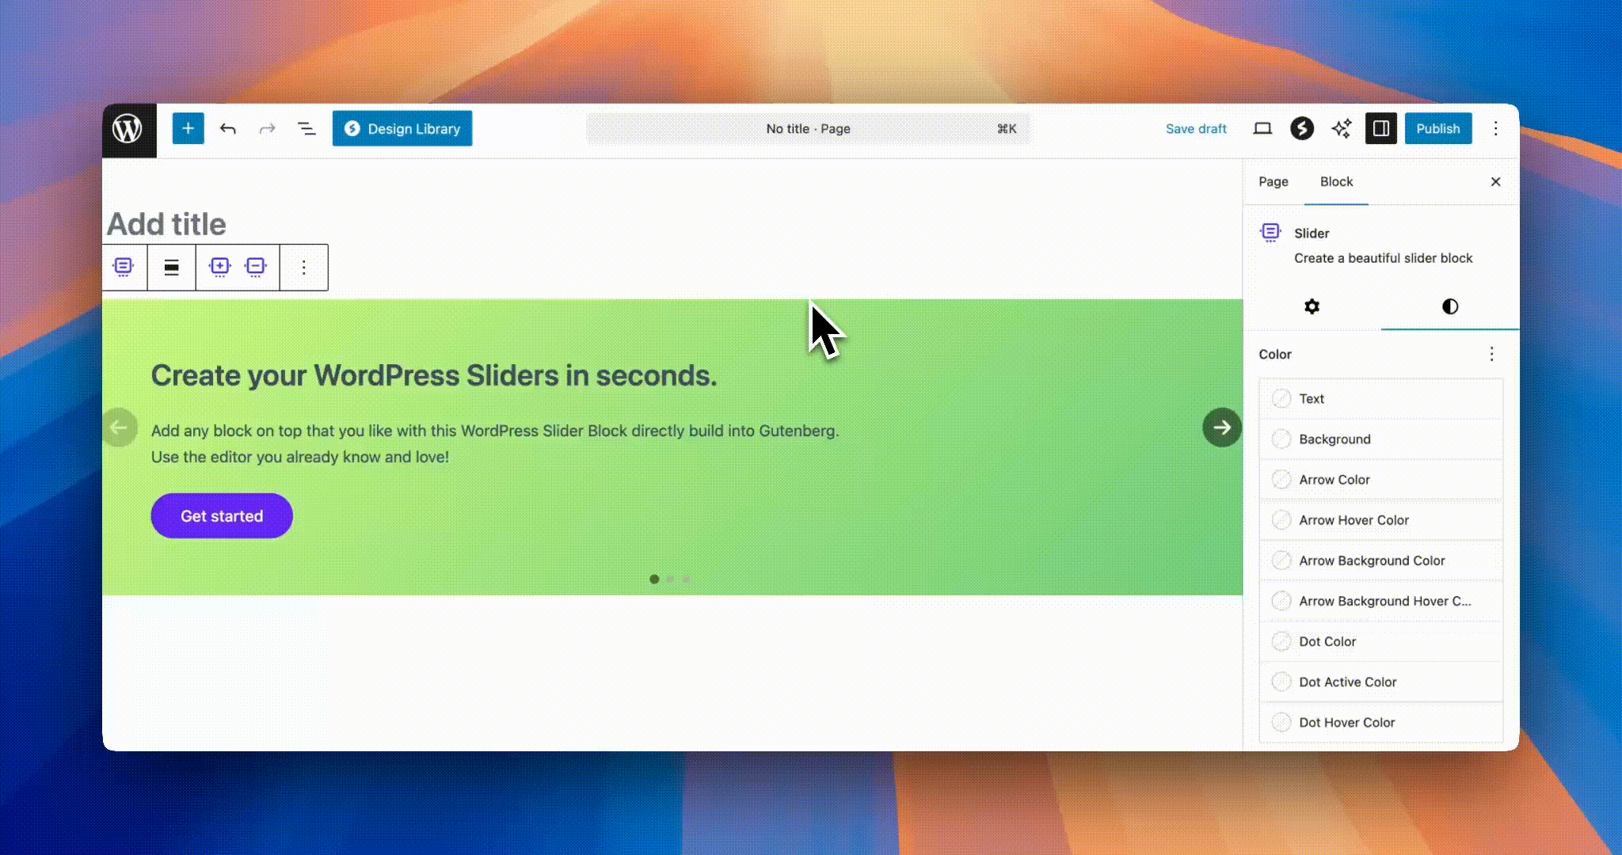Click the add slide icon
Image resolution: width=1622 pixels, height=855 pixels.
pyautogui.click(x=220, y=268)
